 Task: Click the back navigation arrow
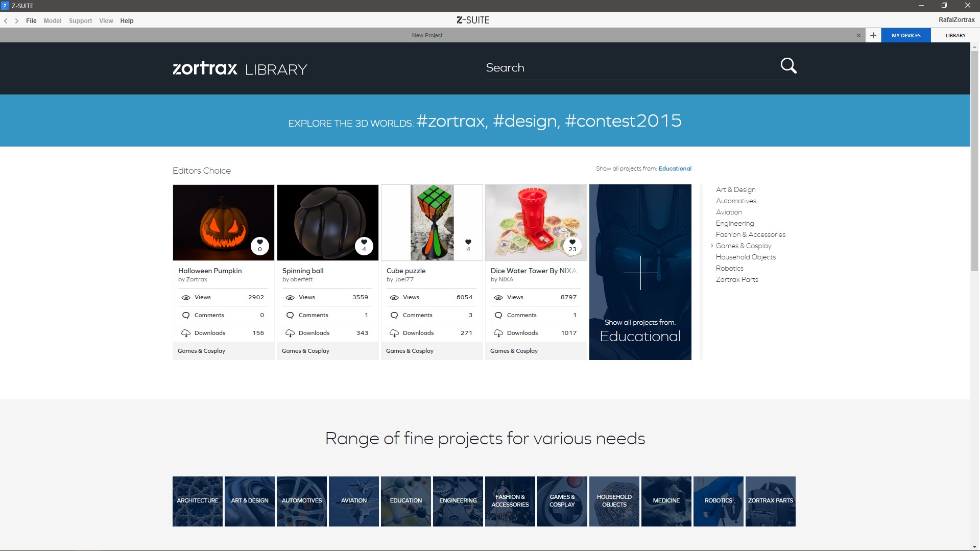point(6,21)
